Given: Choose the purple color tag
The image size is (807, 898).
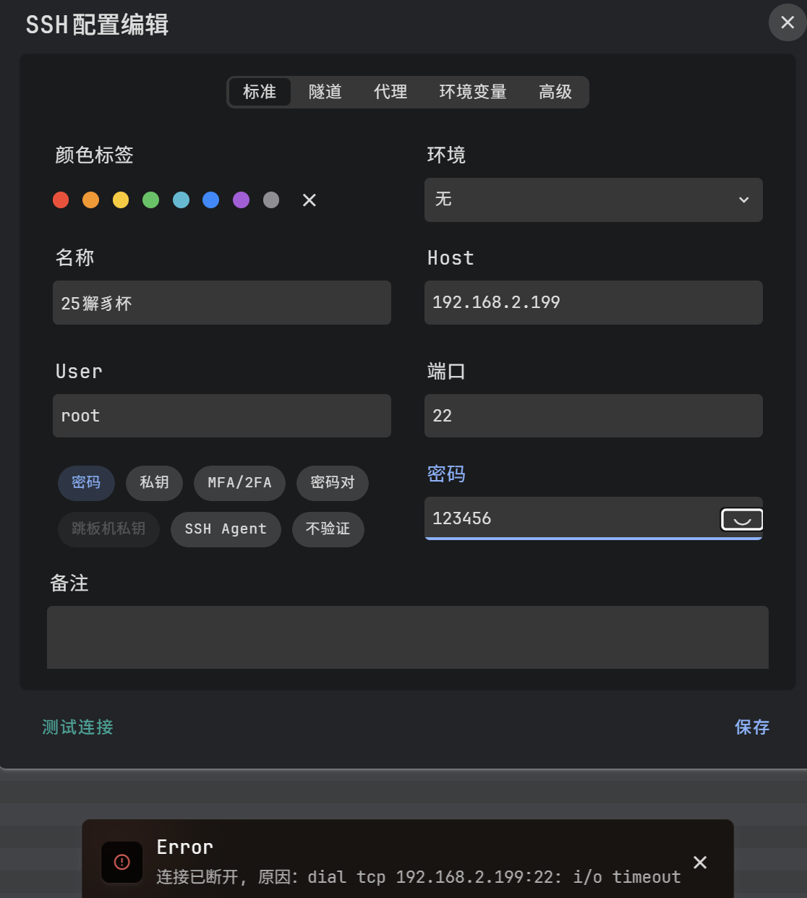Looking at the screenshot, I should pyautogui.click(x=241, y=200).
